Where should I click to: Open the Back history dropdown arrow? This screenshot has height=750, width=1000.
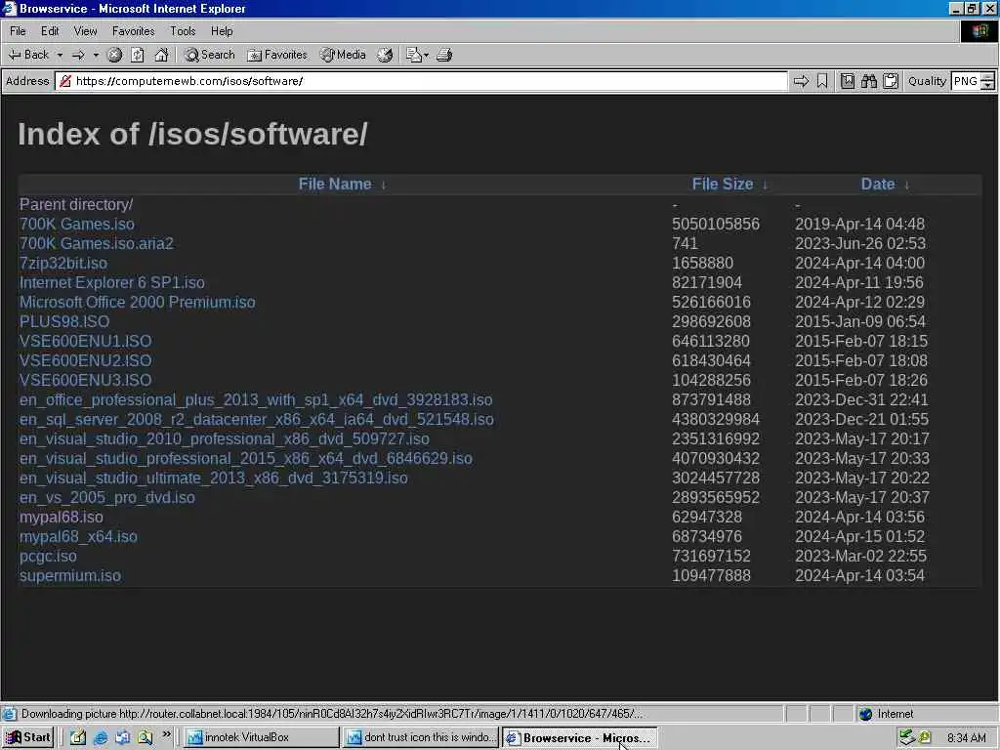(60, 55)
